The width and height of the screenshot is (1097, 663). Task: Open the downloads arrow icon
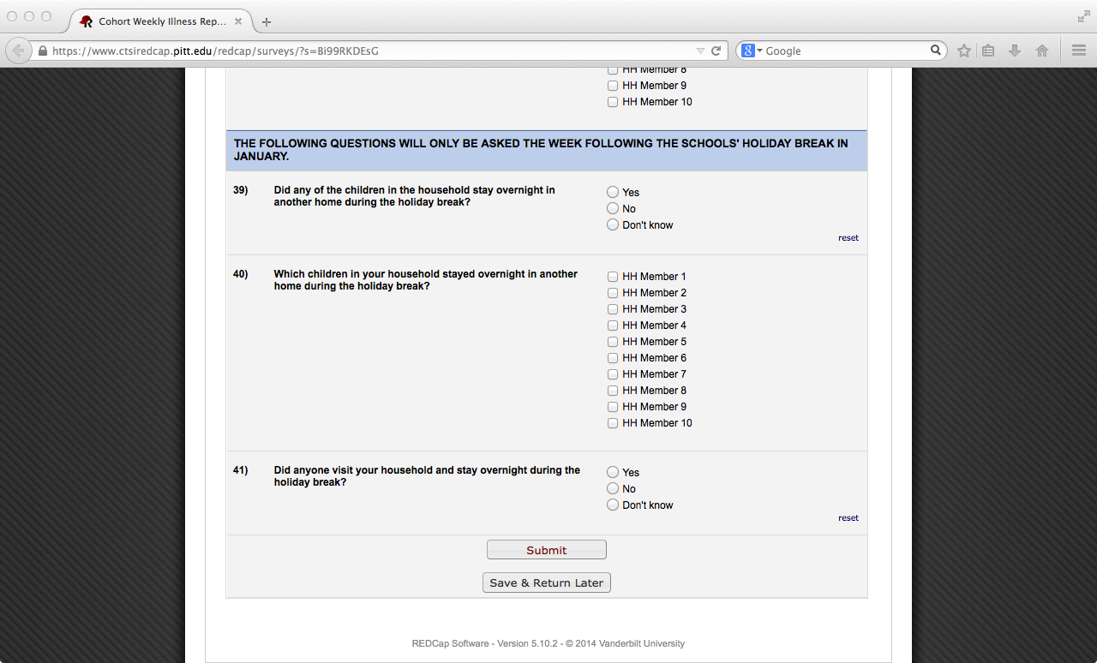(x=1015, y=51)
